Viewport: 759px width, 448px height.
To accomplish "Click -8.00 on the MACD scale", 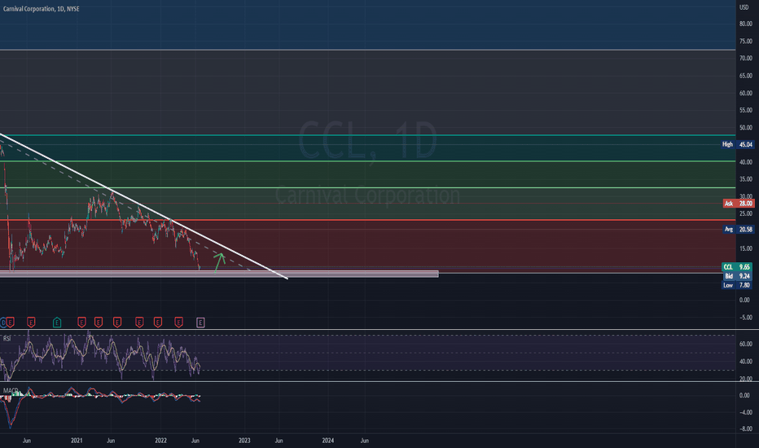I will click(x=745, y=428).
